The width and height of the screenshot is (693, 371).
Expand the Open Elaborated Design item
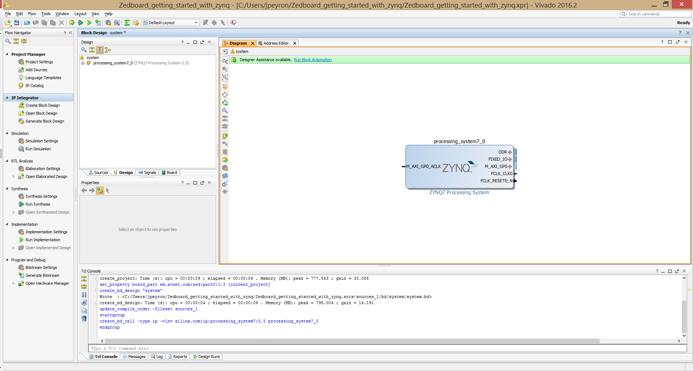click(14, 177)
